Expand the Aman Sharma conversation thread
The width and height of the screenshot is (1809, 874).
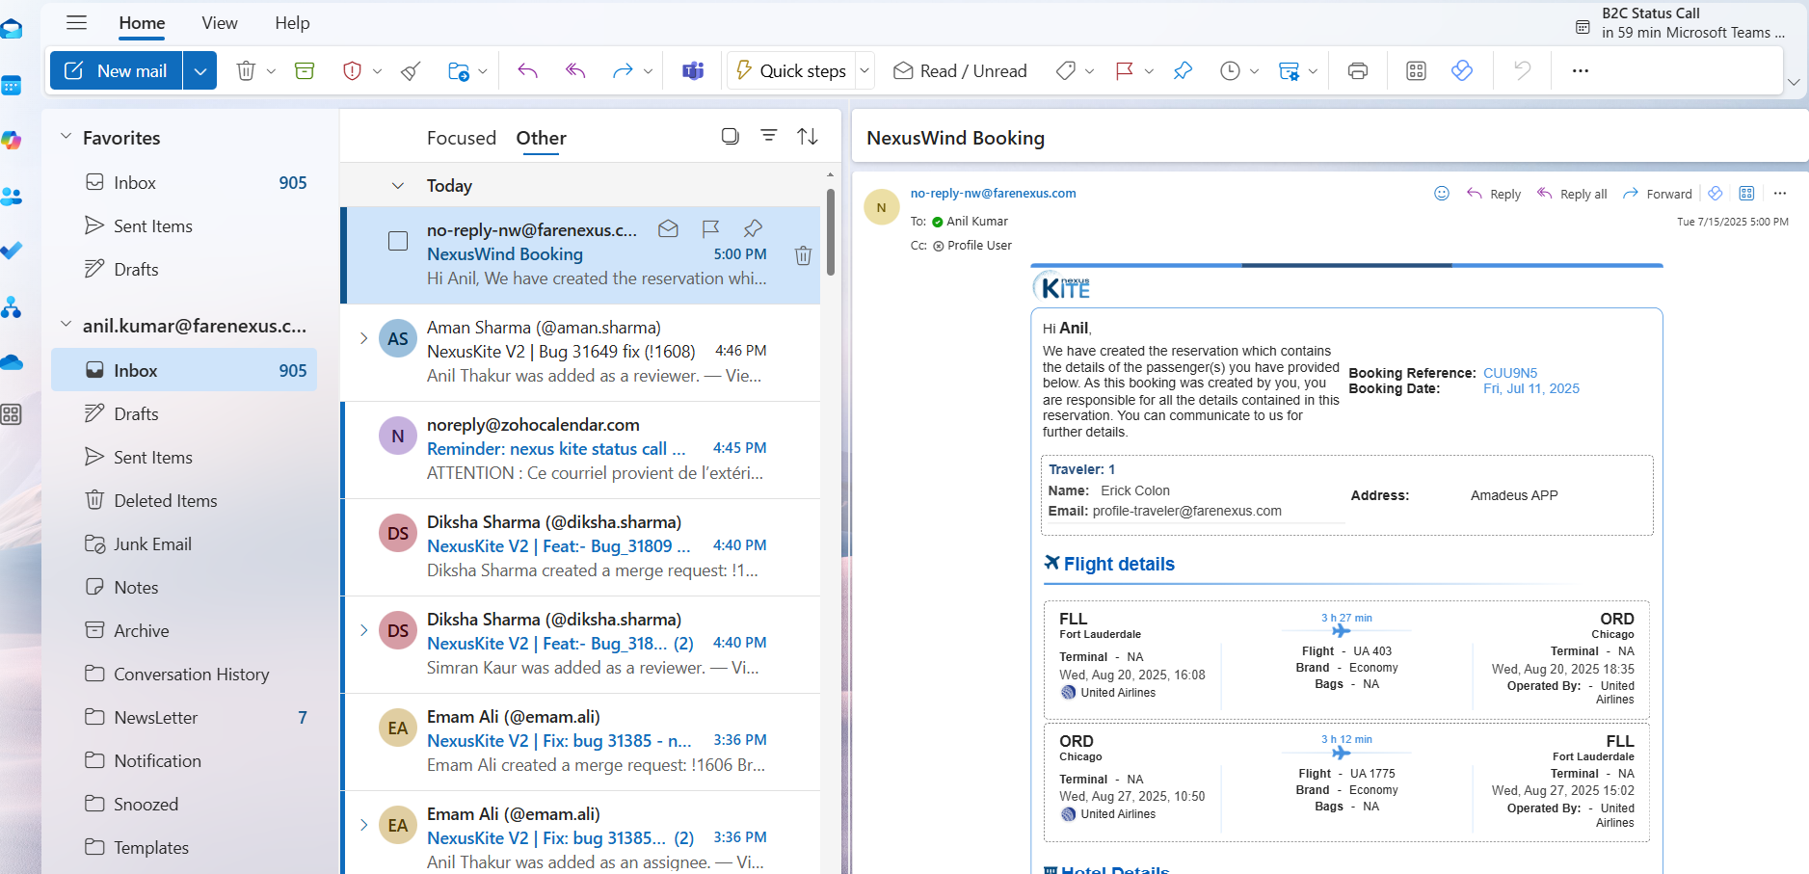363,338
